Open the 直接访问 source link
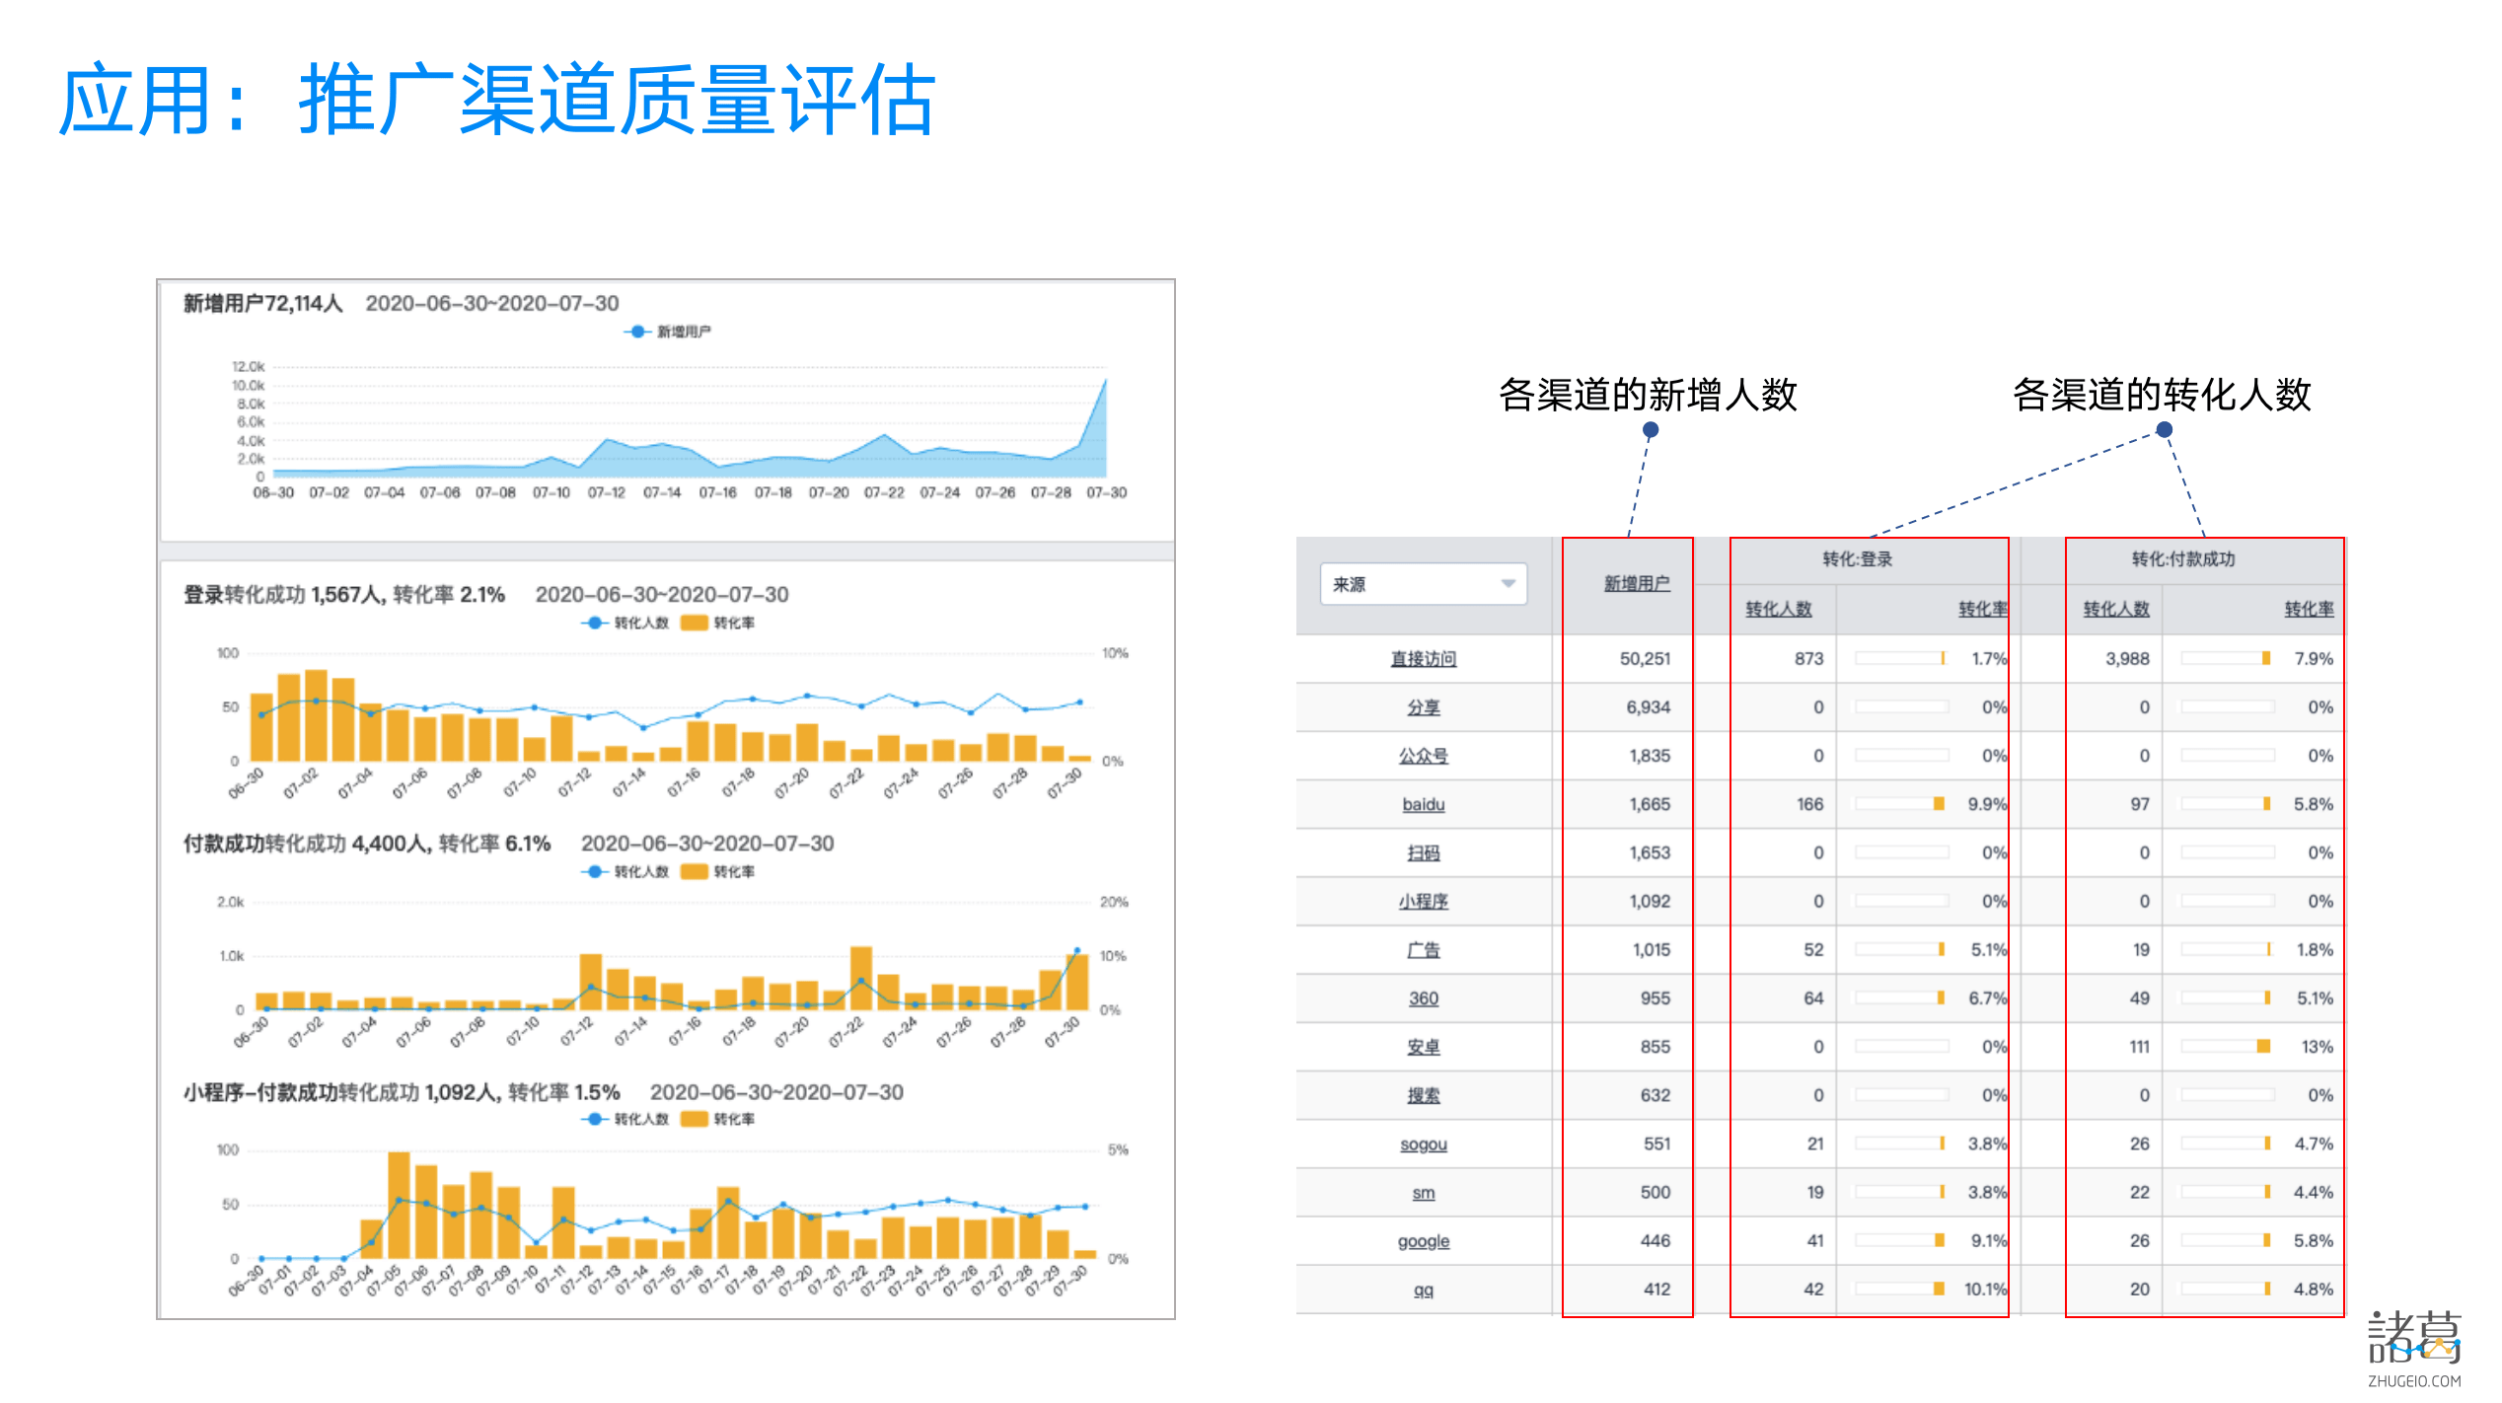2502x1403 pixels. point(1423,658)
